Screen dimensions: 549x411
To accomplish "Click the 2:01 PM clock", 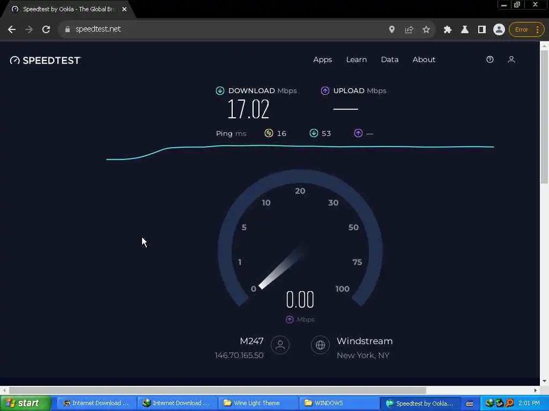I will tap(529, 403).
